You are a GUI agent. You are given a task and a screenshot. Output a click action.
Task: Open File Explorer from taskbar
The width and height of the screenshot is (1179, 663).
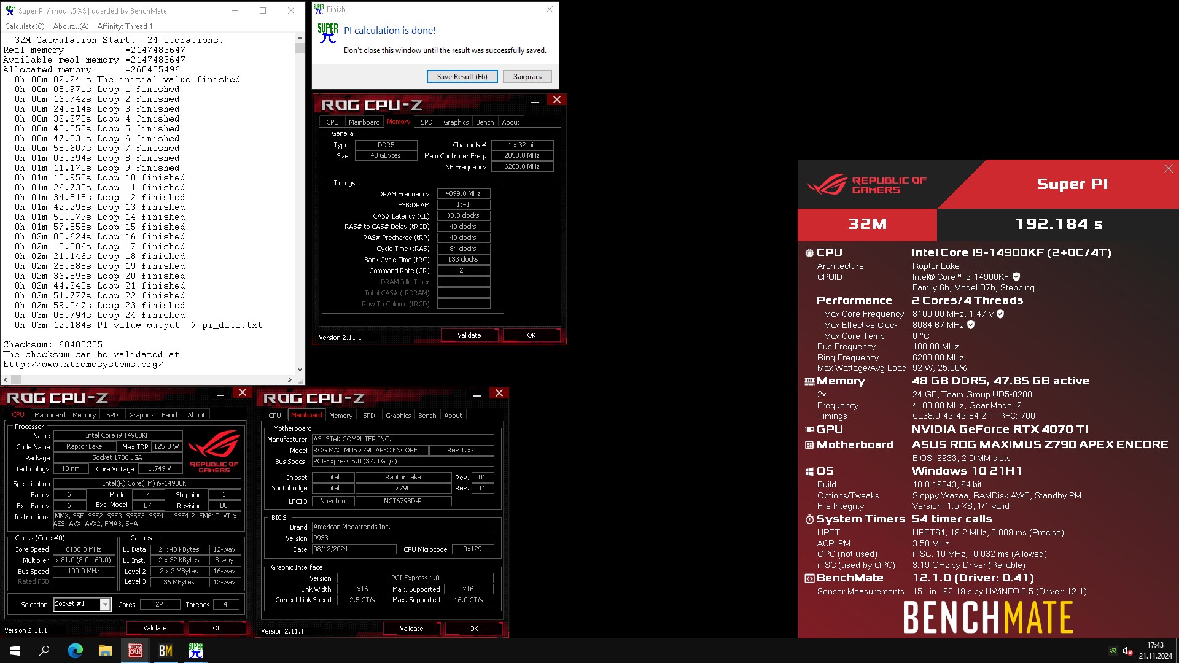coord(105,651)
